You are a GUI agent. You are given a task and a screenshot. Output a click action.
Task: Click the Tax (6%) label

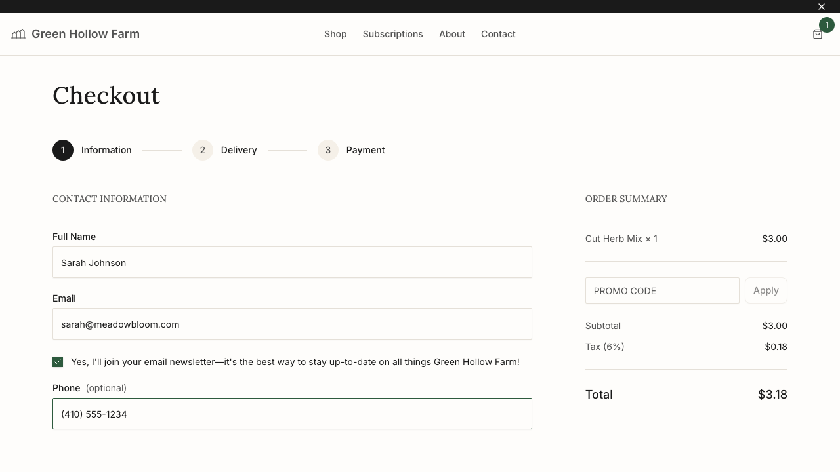604,347
